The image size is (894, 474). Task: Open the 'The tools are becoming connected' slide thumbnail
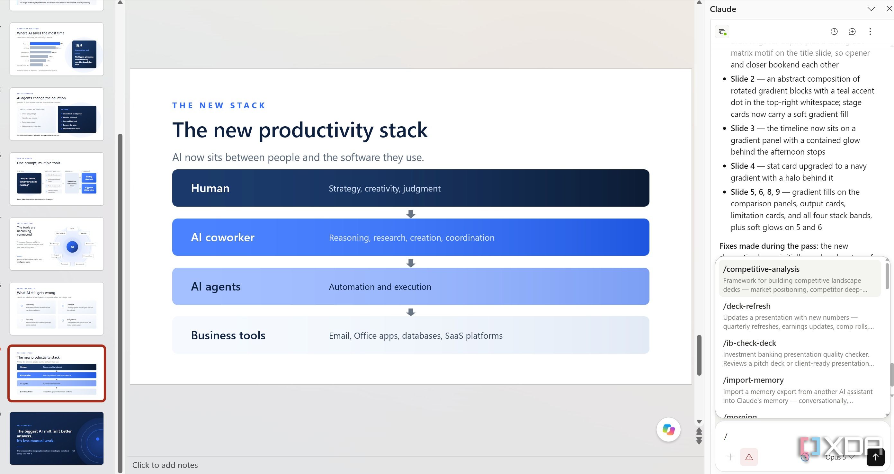click(x=57, y=244)
